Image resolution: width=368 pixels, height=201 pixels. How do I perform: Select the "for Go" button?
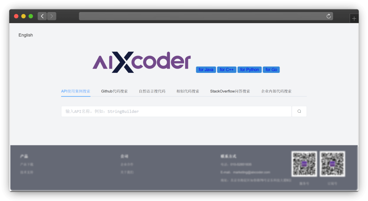click(271, 70)
